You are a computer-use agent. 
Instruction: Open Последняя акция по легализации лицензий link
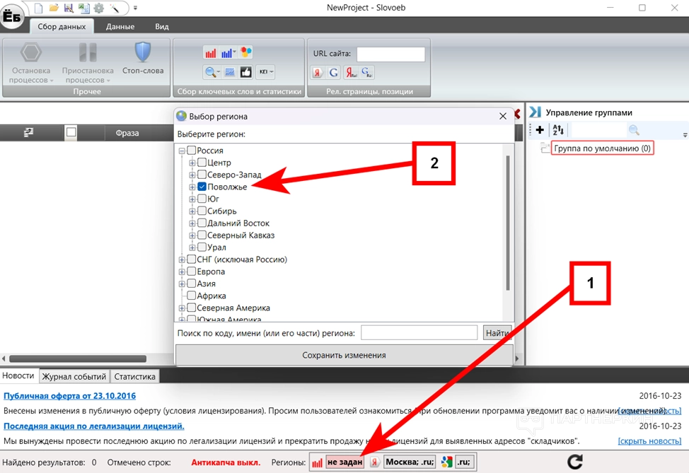[x=93, y=426]
